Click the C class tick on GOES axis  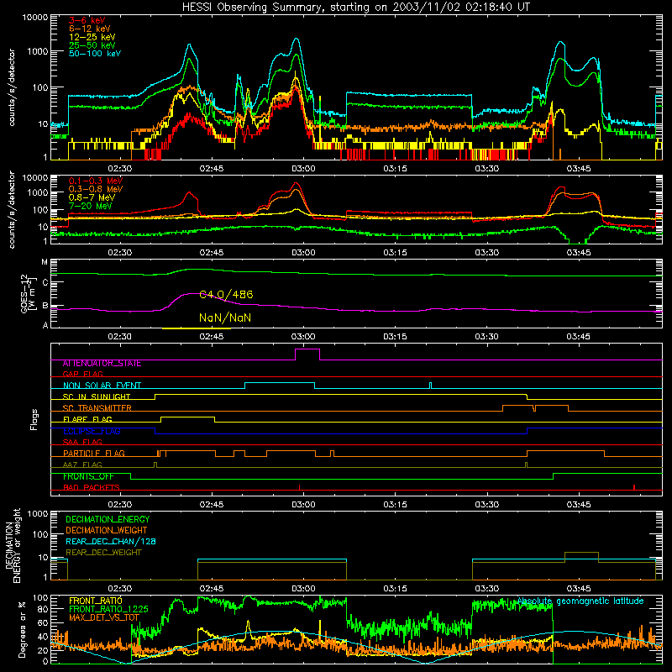coord(45,282)
